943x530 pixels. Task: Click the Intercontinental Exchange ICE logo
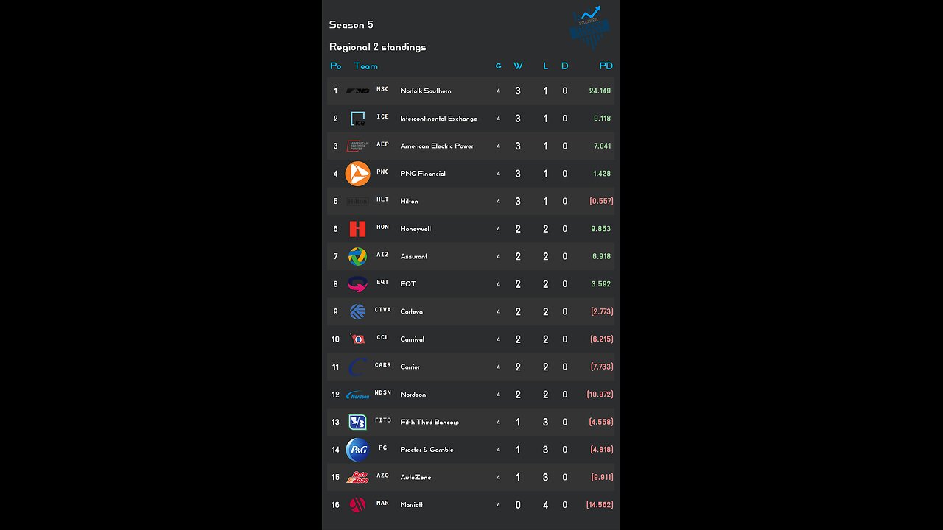(358, 119)
